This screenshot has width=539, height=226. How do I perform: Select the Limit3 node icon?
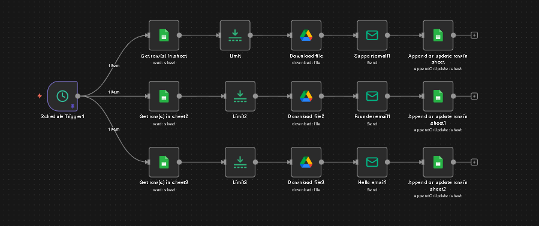240,162
